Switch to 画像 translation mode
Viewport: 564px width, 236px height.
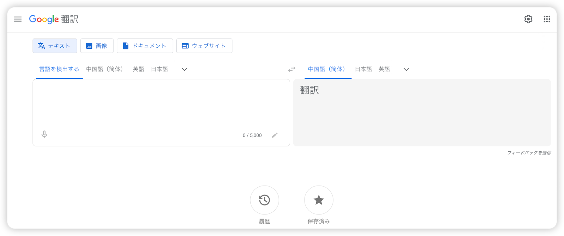coord(97,46)
